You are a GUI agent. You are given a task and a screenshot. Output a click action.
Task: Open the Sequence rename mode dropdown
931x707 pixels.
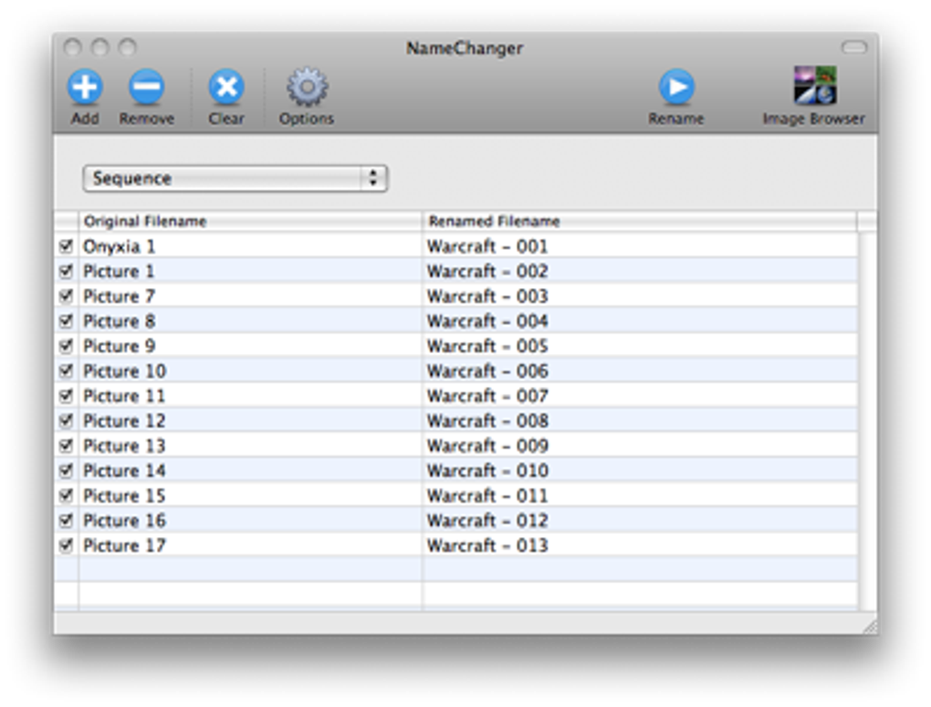click(x=235, y=178)
